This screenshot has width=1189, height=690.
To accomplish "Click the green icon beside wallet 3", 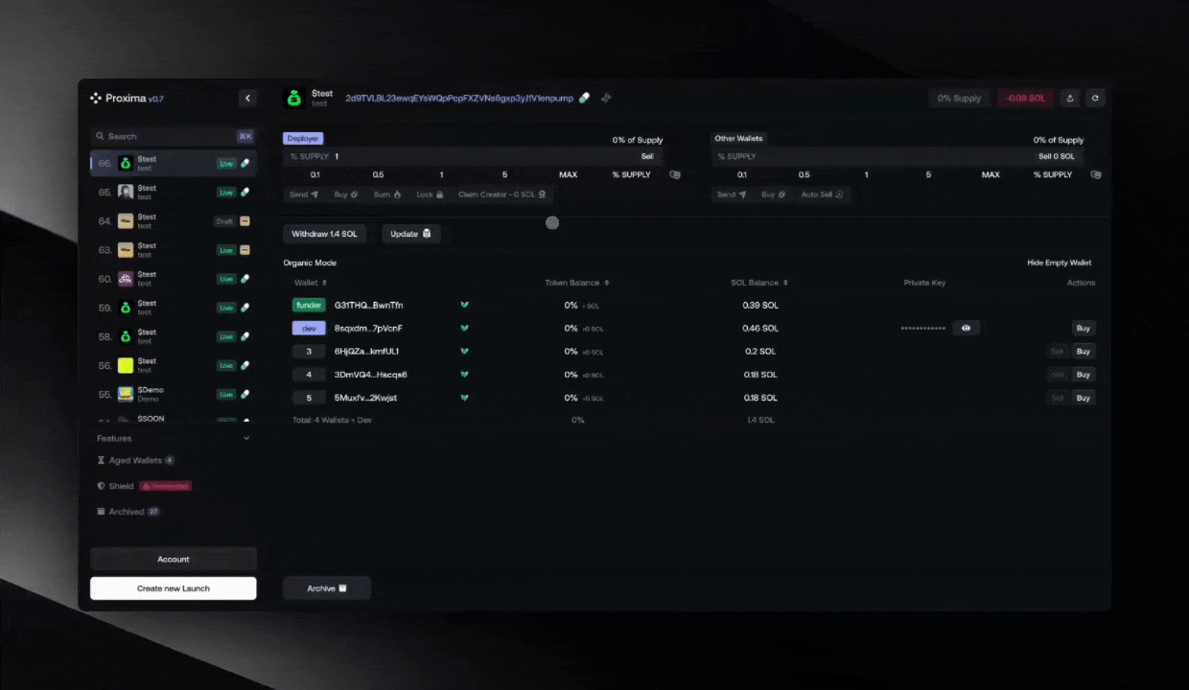I will (x=464, y=352).
